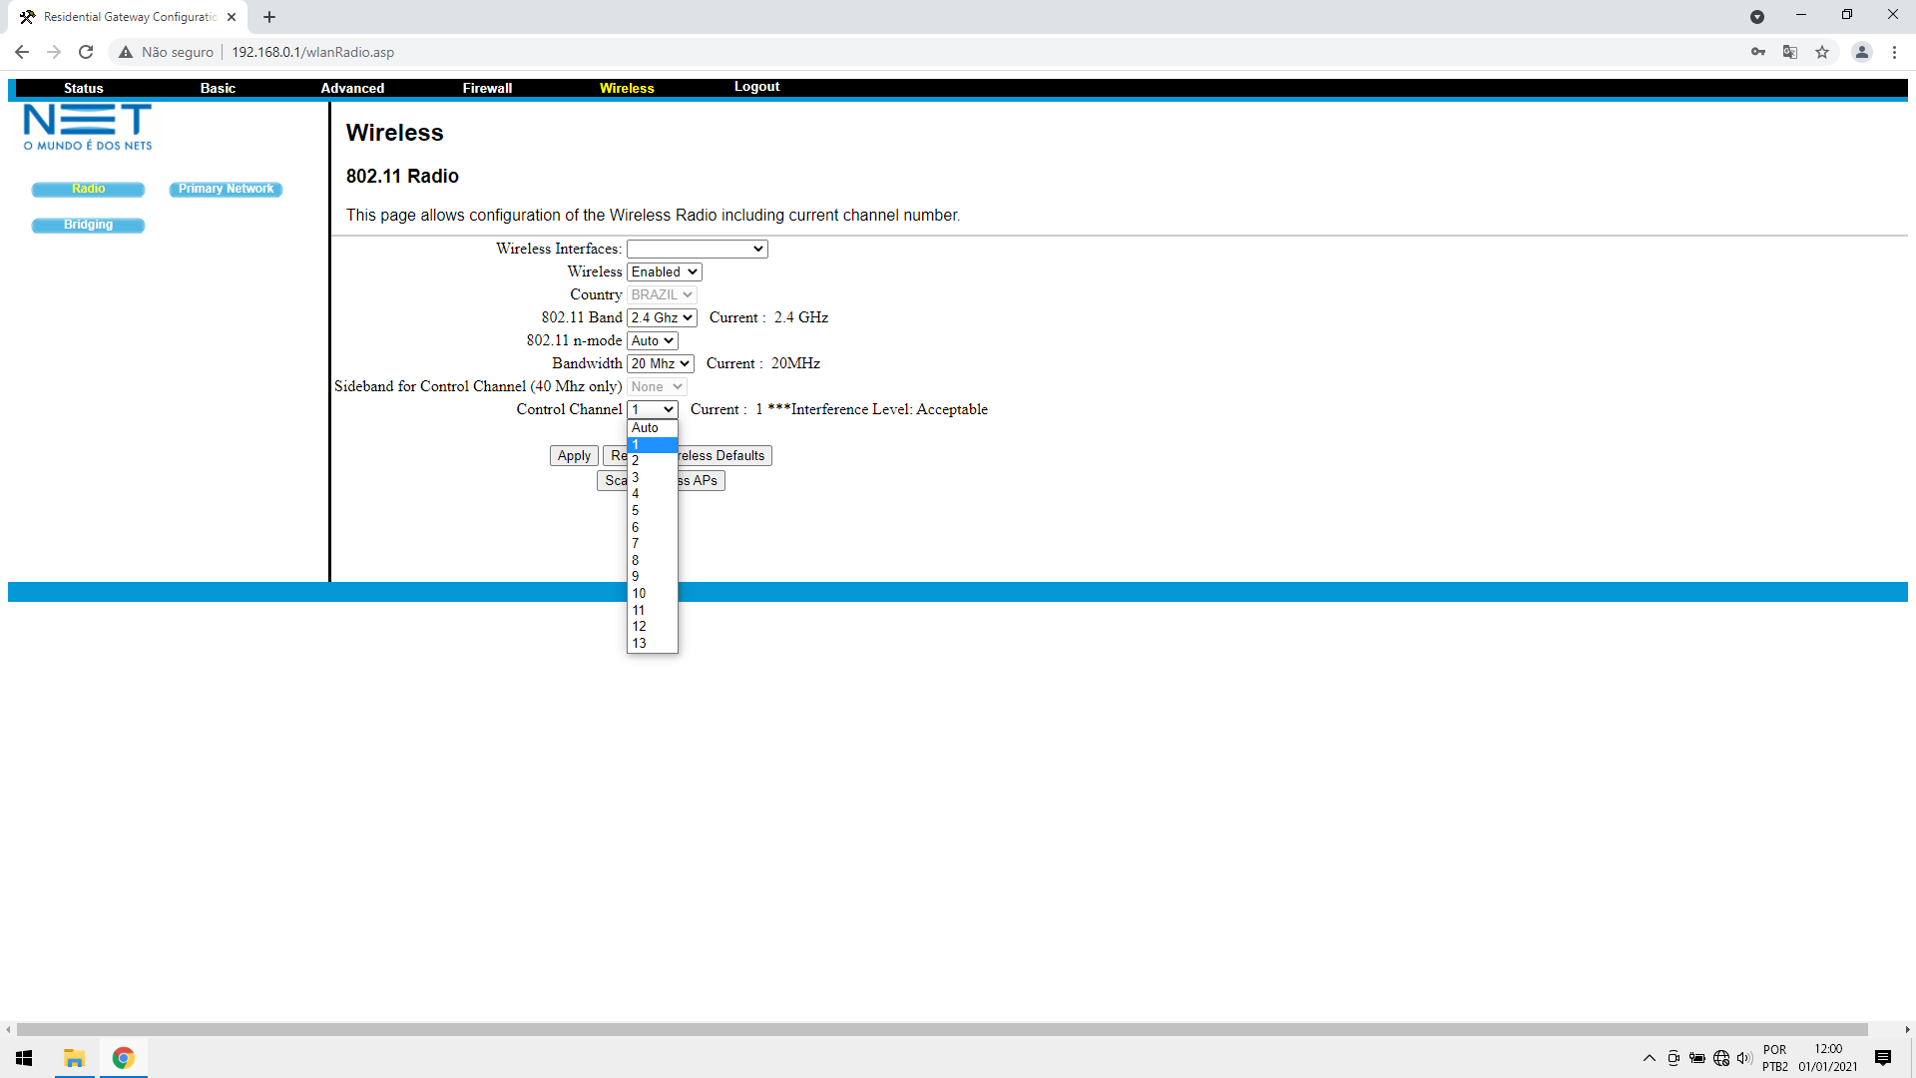Expand Wireless Interfaces dropdown

[698, 249]
